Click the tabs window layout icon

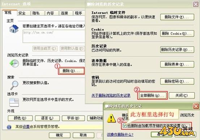click(x=14, y=102)
